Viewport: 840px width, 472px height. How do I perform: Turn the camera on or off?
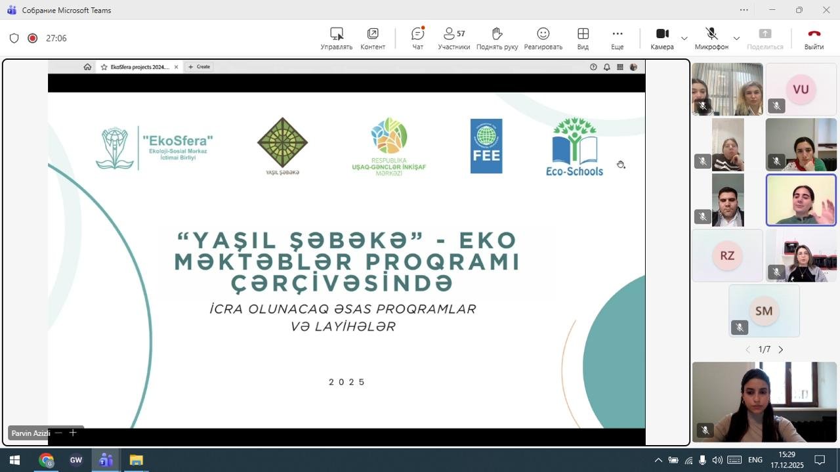tap(662, 38)
